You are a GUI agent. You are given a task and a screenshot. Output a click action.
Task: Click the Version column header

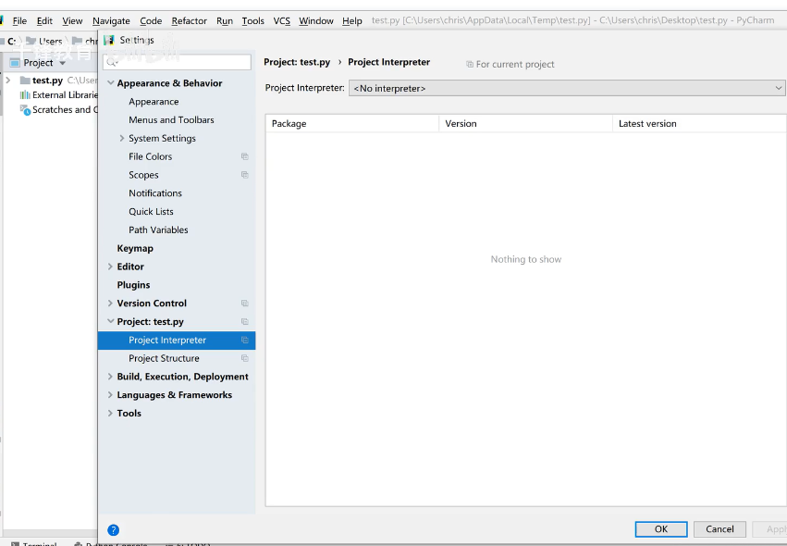pyautogui.click(x=525, y=124)
